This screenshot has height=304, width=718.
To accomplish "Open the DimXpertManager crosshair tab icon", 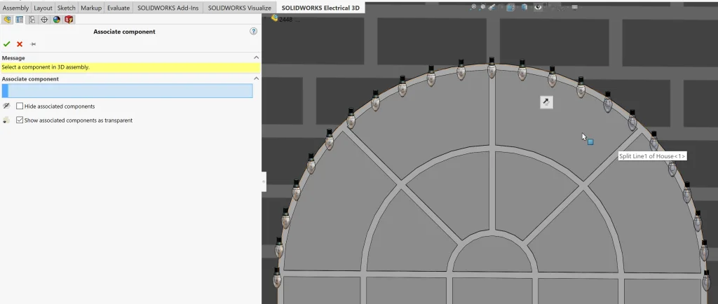I will click(44, 20).
